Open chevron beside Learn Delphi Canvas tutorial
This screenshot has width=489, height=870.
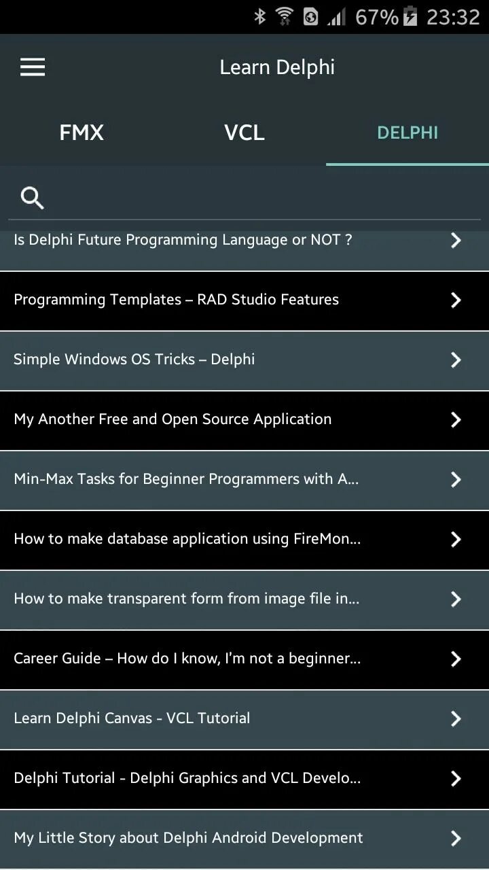(x=456, y=718)
